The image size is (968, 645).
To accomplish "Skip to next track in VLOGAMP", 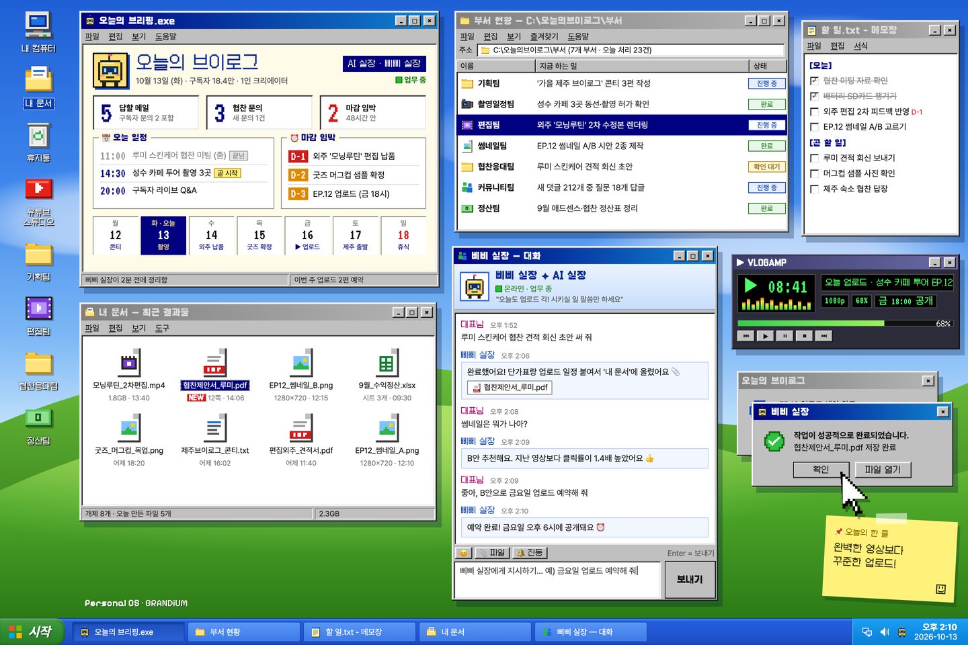I will pyautogui.click(x=823, y=336).
